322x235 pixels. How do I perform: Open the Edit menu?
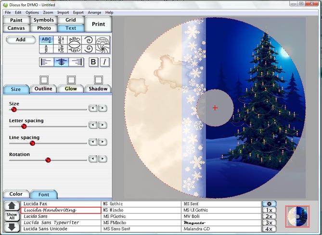point(18,12)
